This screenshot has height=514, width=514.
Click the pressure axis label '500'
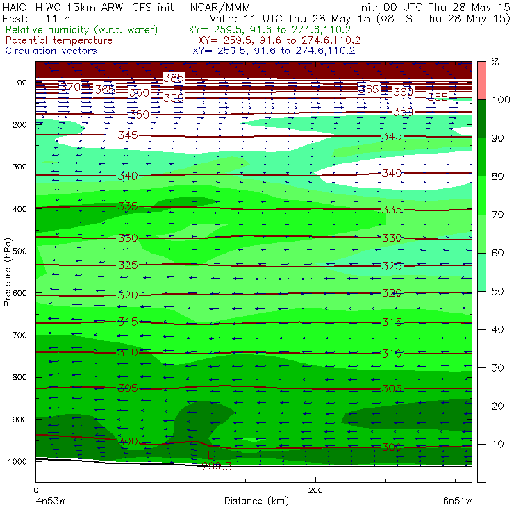pyautogui.click(x=19, y=251)
